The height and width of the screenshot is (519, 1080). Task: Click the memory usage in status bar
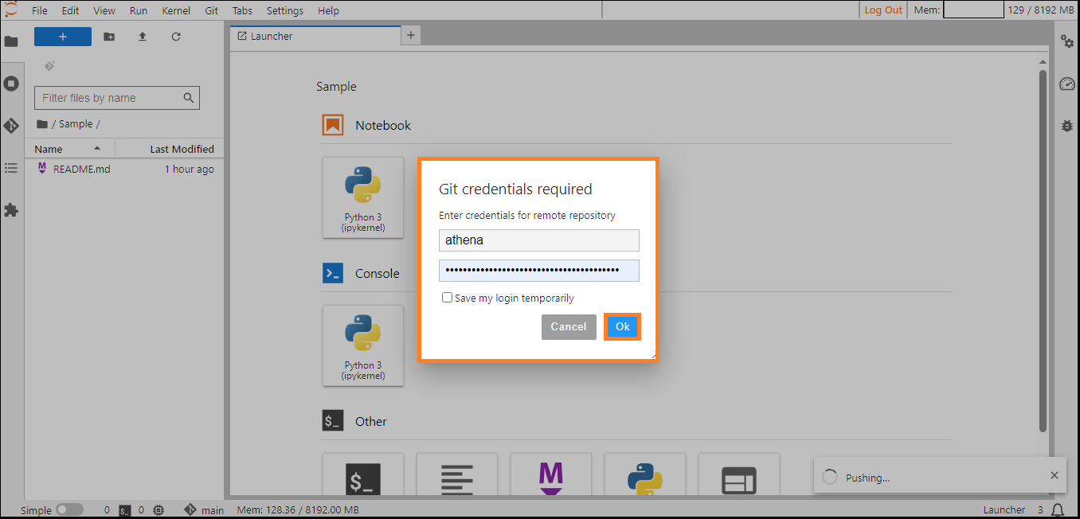(298, 510)
